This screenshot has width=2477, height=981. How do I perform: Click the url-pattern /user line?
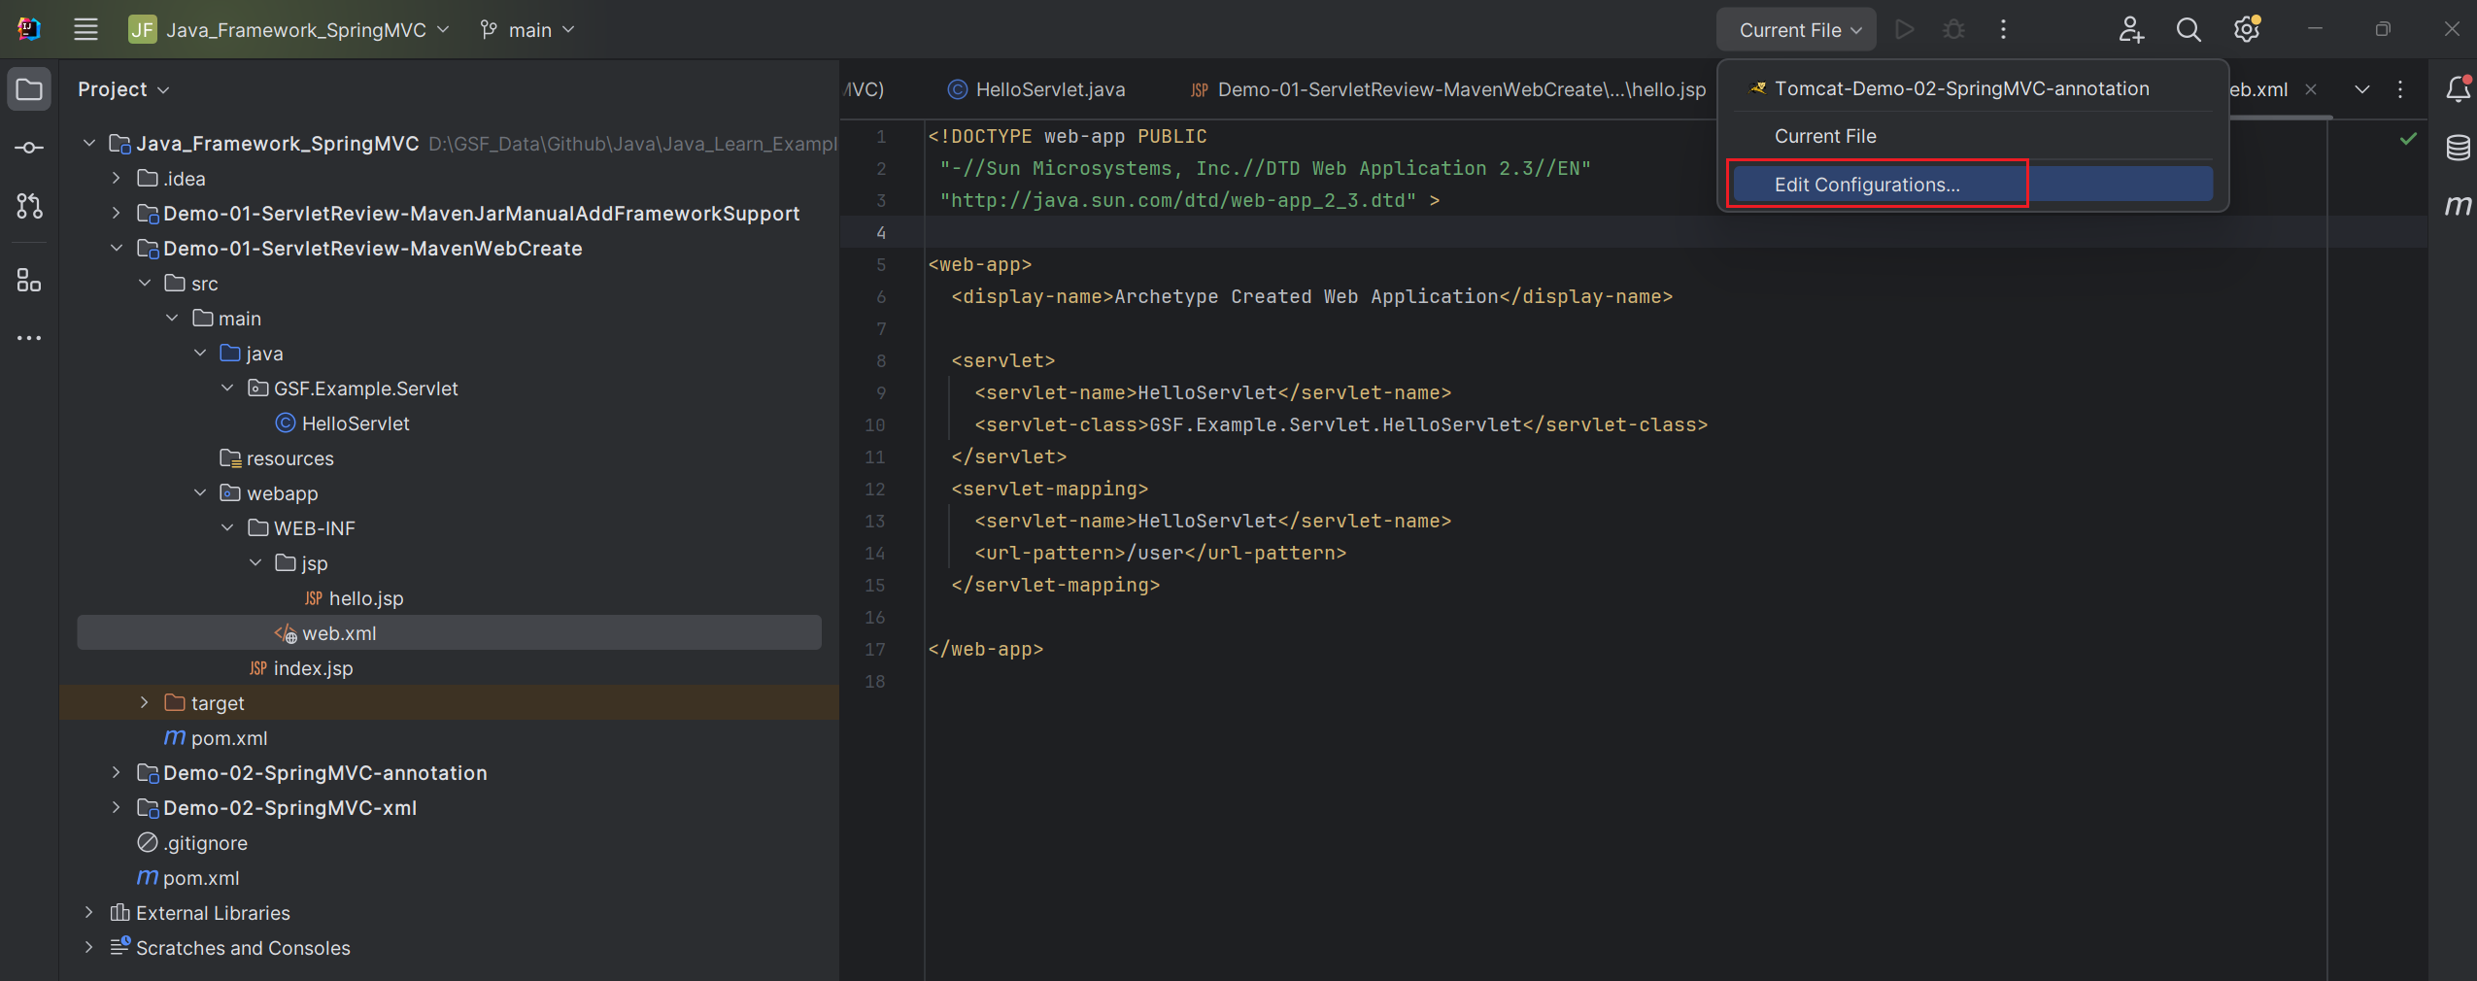pyautogui.click(x=1160, y=554)
